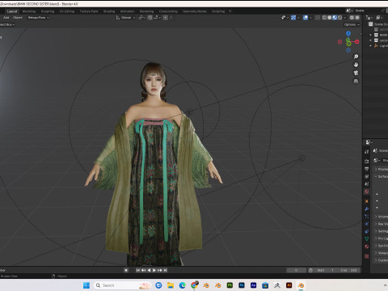Switch to the Geometry Nodes workspace tab
The image size is (388, 291).
(x=195, y=11)
